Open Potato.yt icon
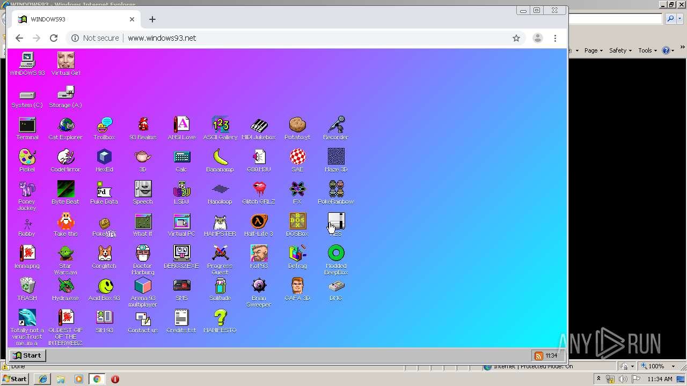This screenshot has height=386, width=687. pos(297,129)
